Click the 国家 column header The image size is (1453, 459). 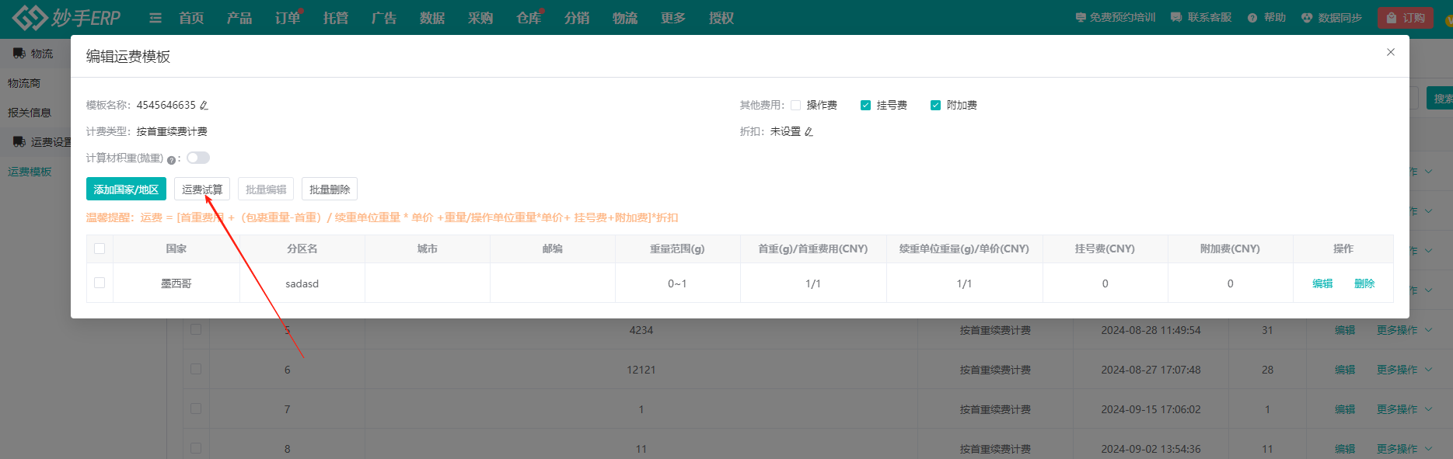click(x=176, y=249)
